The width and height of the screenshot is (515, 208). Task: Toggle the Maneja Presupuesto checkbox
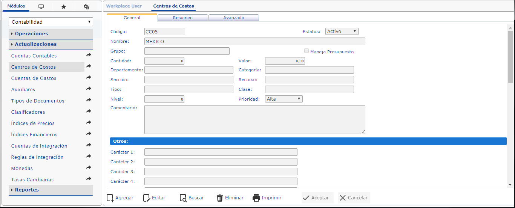[x=307, y=51]
